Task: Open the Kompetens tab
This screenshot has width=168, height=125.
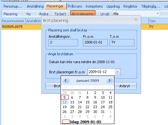Action: (94, 6)
